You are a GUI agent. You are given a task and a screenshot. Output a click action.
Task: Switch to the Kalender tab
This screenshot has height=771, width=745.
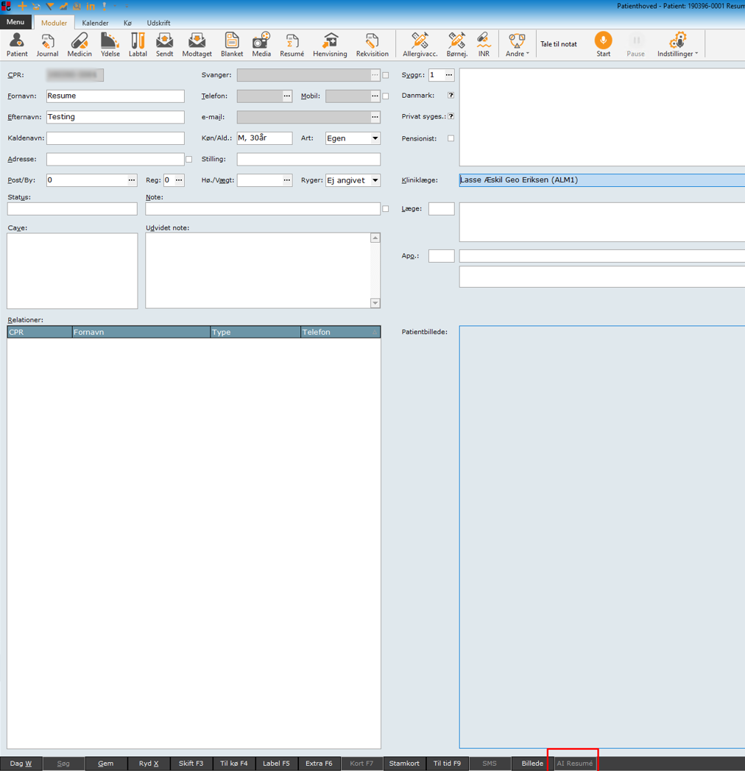(x=95, y=23)
